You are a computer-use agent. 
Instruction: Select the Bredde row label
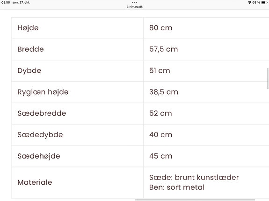[30, 49]
